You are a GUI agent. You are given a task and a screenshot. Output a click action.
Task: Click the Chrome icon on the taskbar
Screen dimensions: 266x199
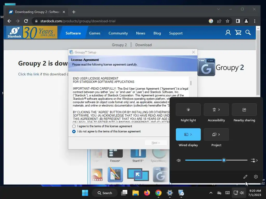pos(158,193)
